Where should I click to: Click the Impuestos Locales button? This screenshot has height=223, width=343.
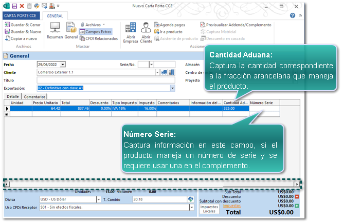click(x=209, y=209)
